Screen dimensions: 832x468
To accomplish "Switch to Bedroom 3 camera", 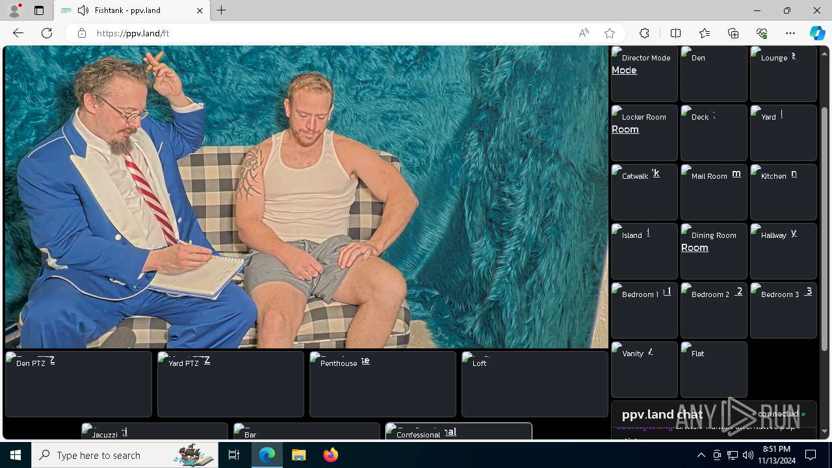I will [x=783, y=310].
